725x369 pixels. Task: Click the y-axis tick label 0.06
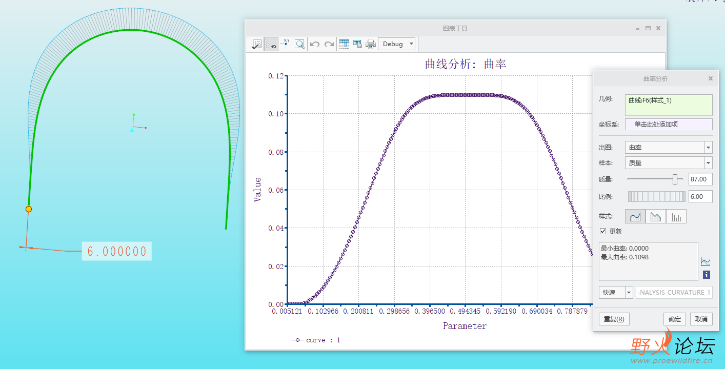coord(275,190)
